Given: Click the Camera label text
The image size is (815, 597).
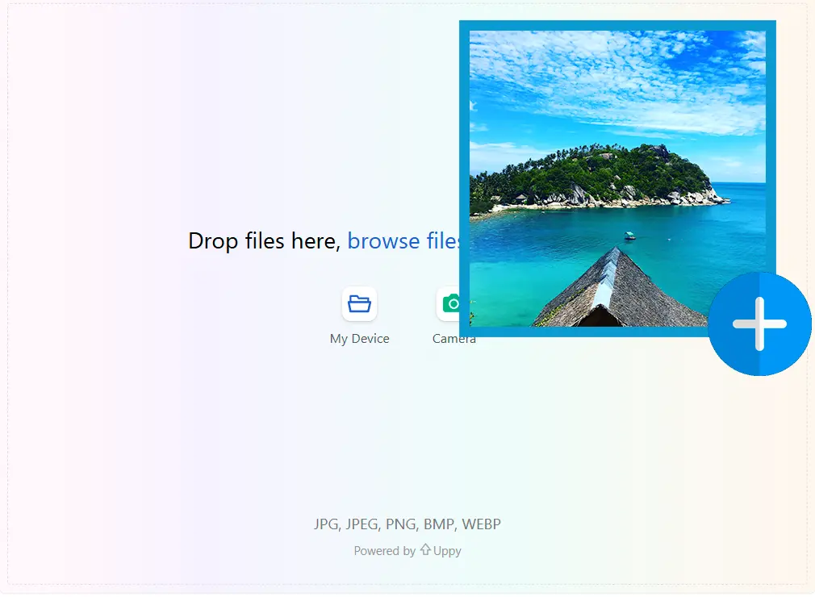Looking at the screenshot, I should pos(453,339).
